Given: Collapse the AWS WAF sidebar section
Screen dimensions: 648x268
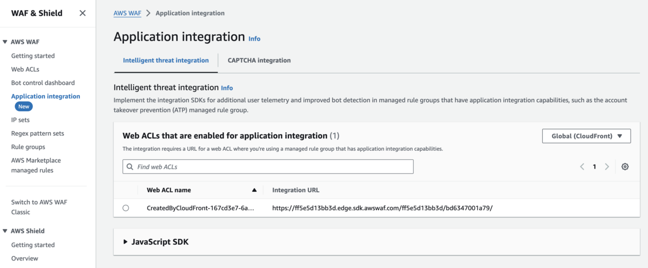Looking at the screenshot, I should 5,42.
